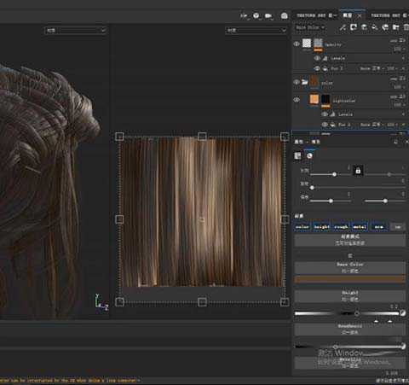Select the opacity layer mask thumbnail
Screen dimensions: 409x385
318,44
